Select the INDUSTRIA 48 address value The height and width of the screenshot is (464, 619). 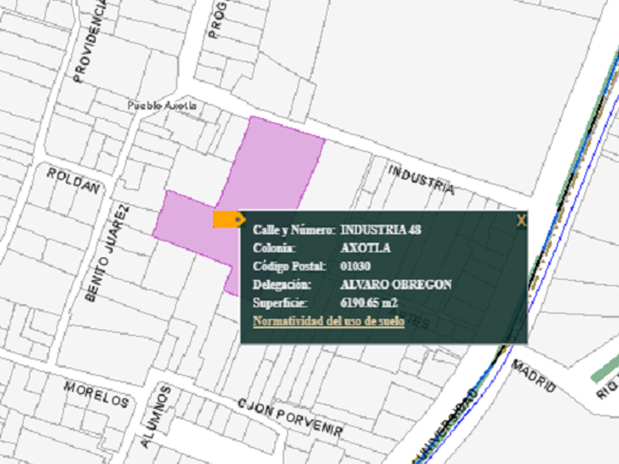[380, 230]
